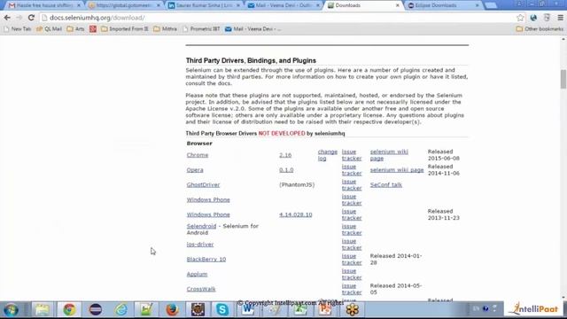567x319 pixels.
Task: Expand the Other bookmarks folder
Action: tap(540, 28)
